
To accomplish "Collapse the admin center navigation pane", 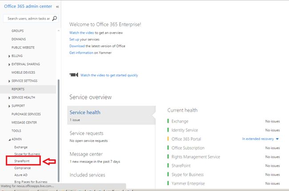I will tap(57, 7).
